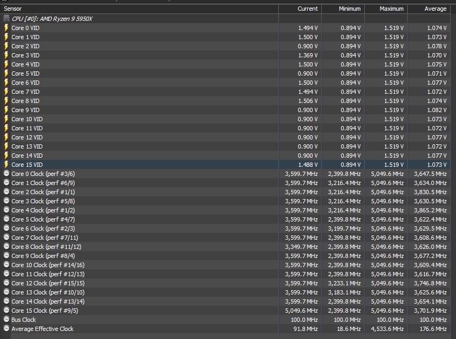Click the lightning bolt icon for Core 4 VID

[6, 64]
